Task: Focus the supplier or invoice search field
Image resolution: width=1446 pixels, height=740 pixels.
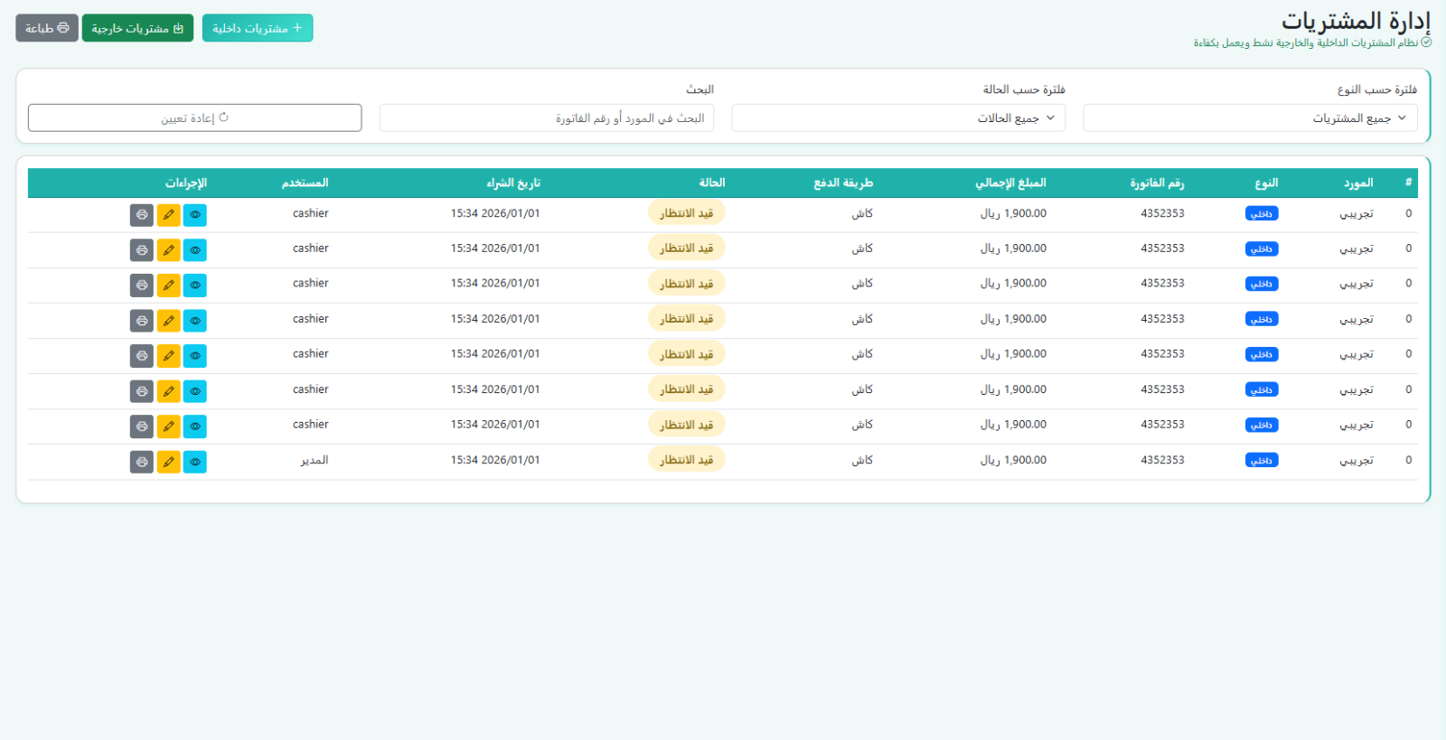Action: click(x=547, y=118)
